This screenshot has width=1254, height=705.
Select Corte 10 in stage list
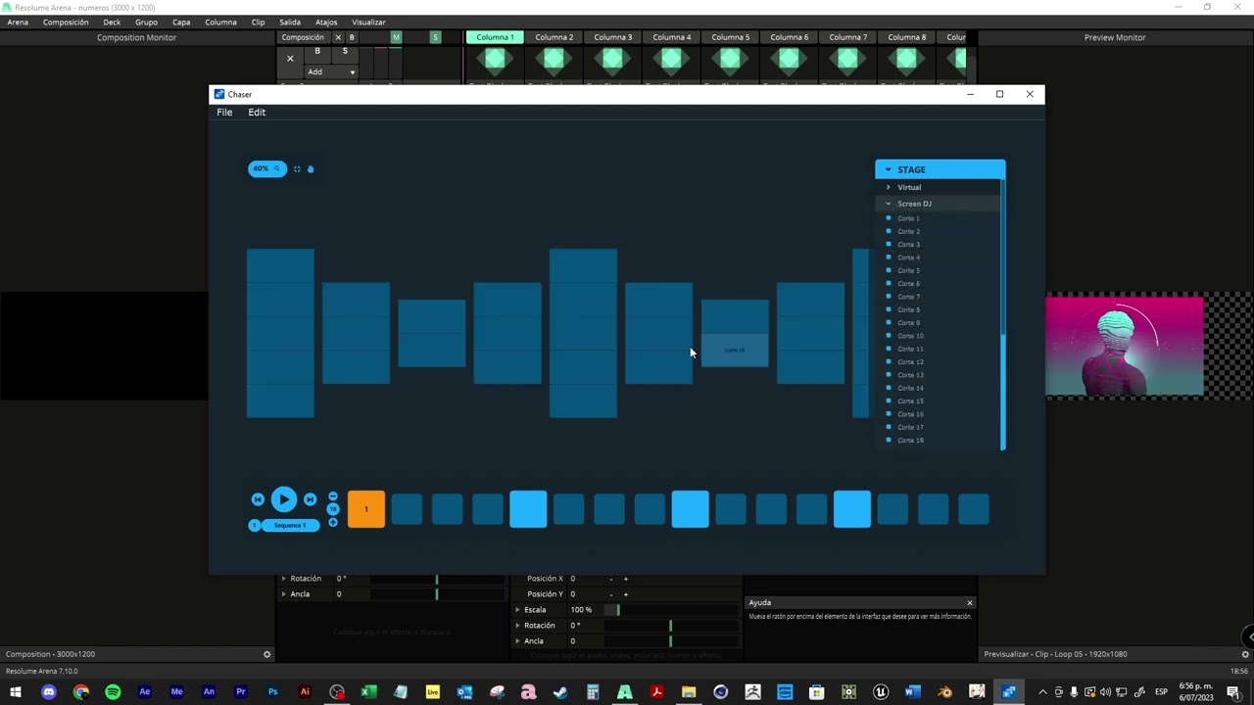point(910,336)
